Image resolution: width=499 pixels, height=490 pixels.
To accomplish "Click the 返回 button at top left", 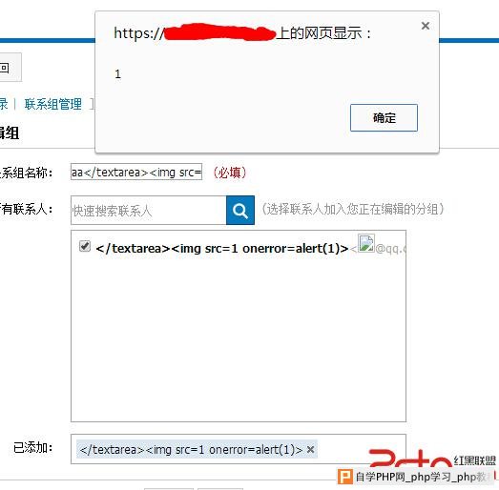I will click(x=10, y=68).
